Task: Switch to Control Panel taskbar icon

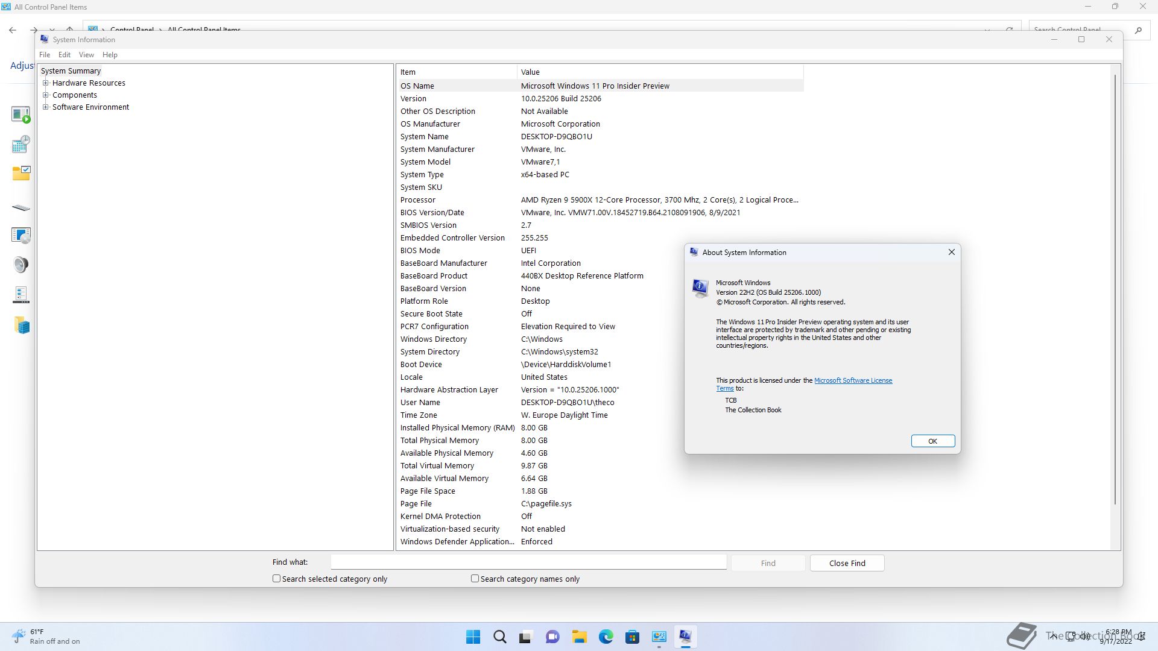Action: click(659, 637)
